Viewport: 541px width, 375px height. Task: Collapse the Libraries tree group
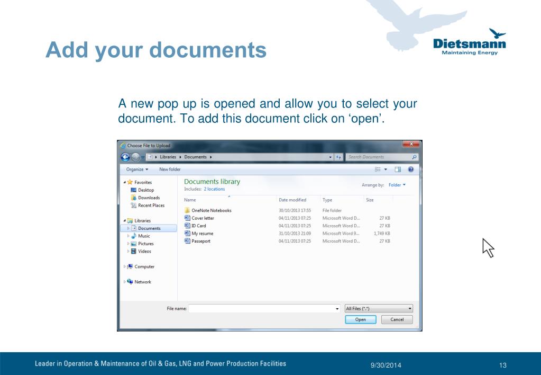125,220
